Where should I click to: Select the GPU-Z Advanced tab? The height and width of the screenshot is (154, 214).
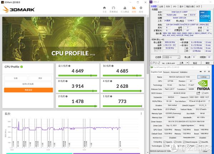point(174,72)
